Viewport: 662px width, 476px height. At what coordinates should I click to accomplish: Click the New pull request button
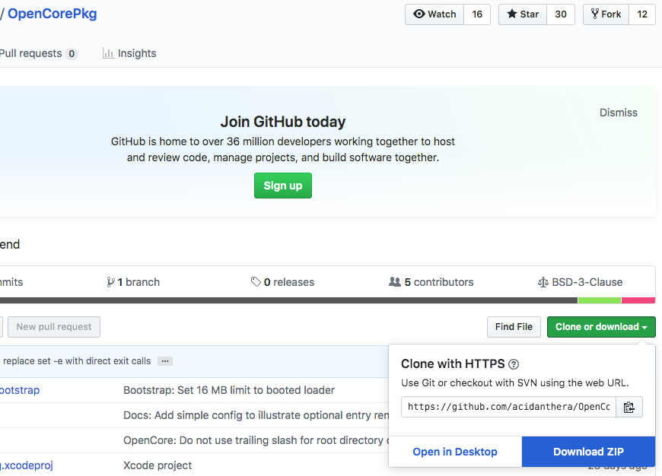[x=54, y=327]
